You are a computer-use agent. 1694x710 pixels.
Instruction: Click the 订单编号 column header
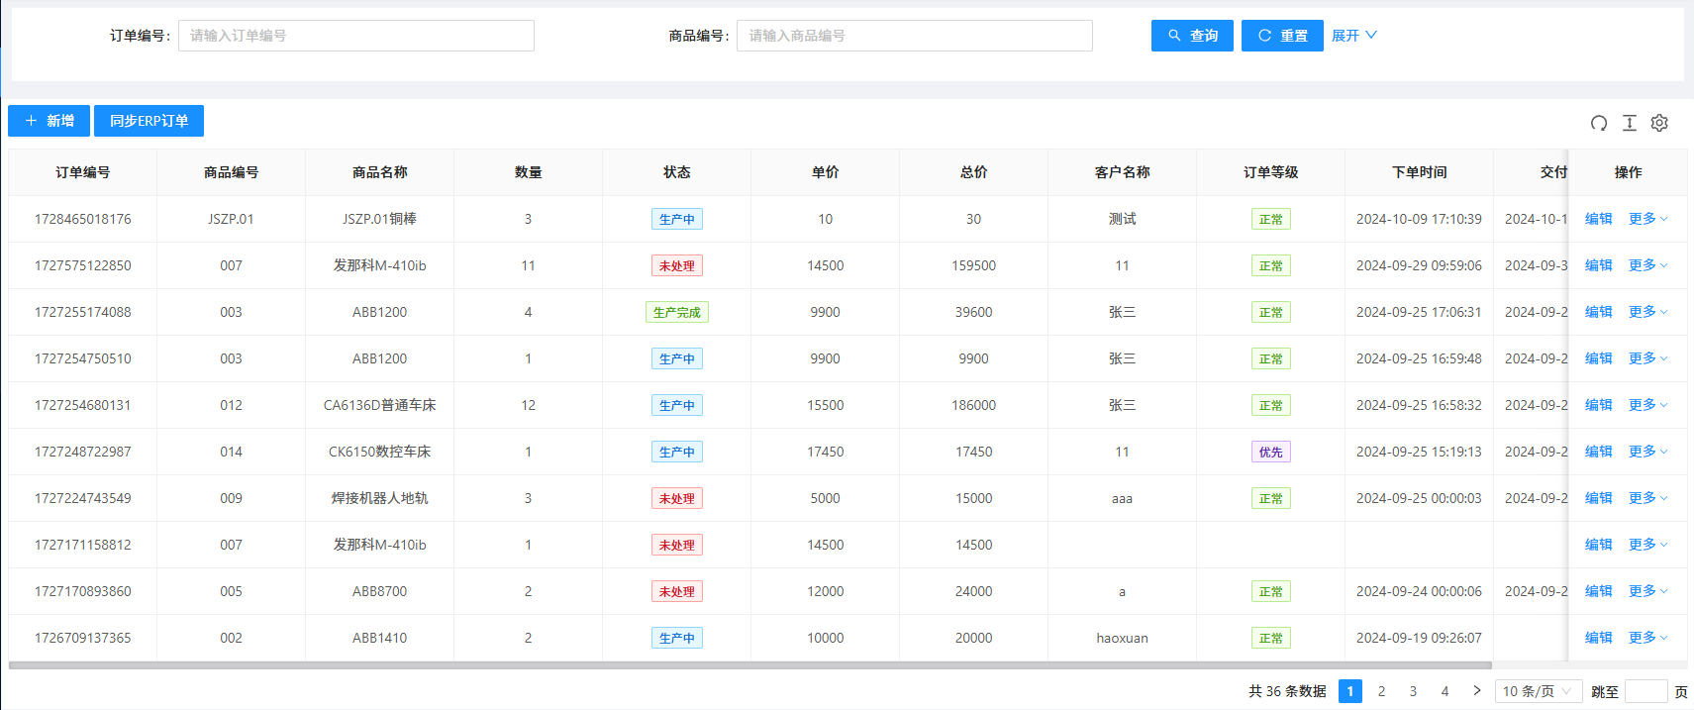[83, 172]
